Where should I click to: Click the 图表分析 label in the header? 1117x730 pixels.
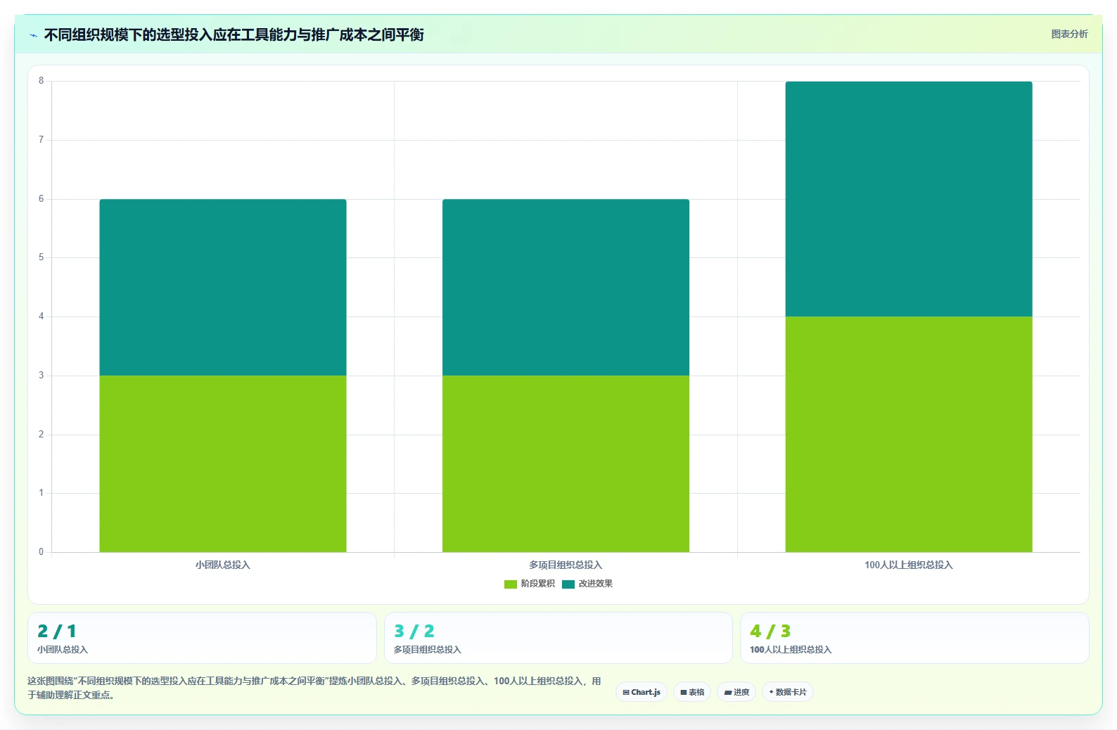(1069, 34)
